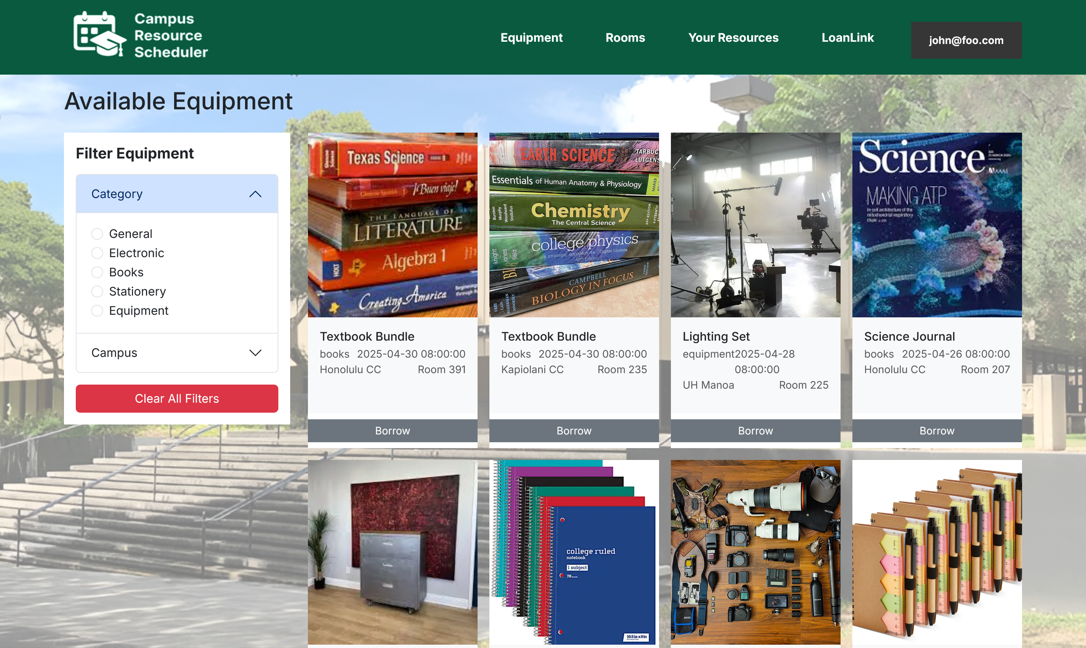Click the Science magazine cover thumbnail
Viewport: 1086px width, 648px height.
[937, 225]
